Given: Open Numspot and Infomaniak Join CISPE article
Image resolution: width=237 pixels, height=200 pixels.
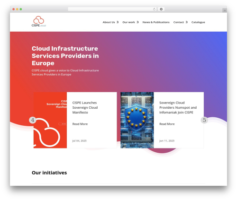Looking at the screenshot, I should click(178, 107).
